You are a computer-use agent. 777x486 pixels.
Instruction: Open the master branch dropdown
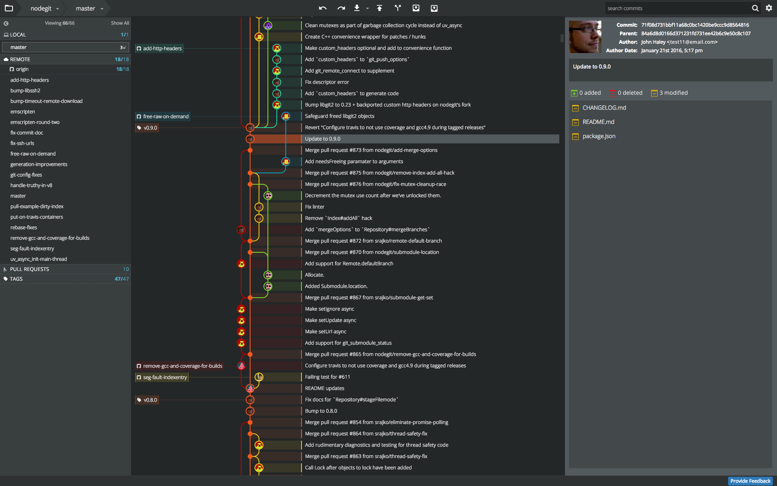pyautogui.click(x=89, y=9)
